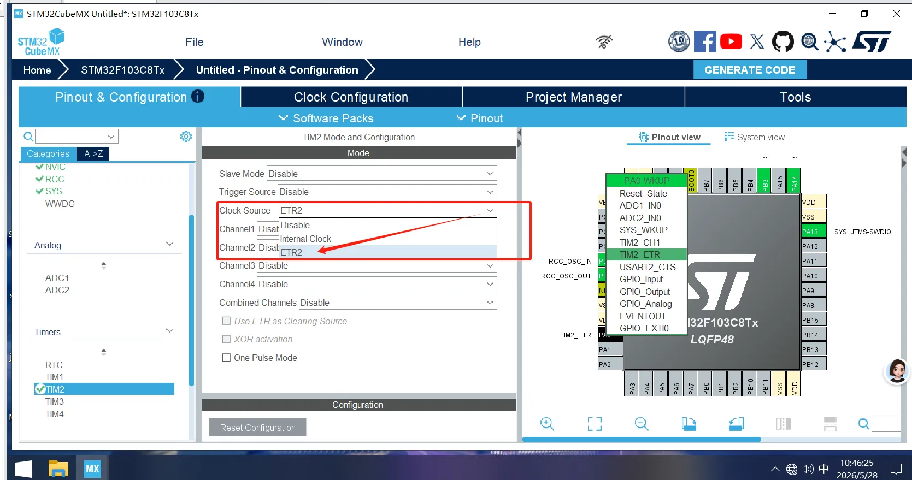This screenshot has height=480, width=912.
Task: Open the ST YouTube channel icon
Action: tap(731, 42)
